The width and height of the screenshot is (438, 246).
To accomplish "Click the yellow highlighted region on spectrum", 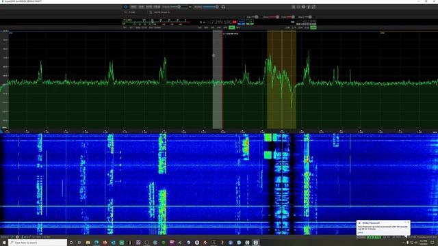I will [x=281, y=79].
